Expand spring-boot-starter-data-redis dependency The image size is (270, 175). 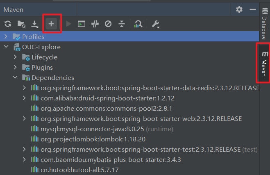click(x=24, y=88)
